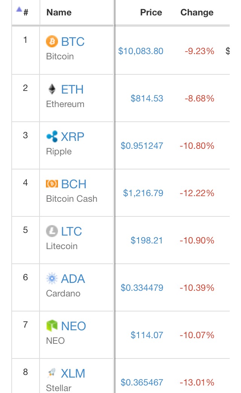Viewport: 241px width, 393px height.
Task: Click Bitcoin Cash price $1,216.79
Action: point(143,193)
